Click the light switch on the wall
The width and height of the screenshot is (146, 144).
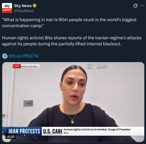pyautogui.click(x=28, y=103)
